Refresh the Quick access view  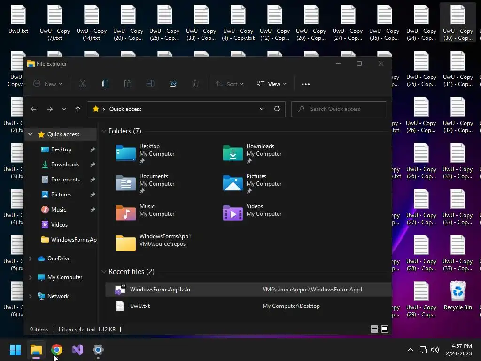point(277,109)
